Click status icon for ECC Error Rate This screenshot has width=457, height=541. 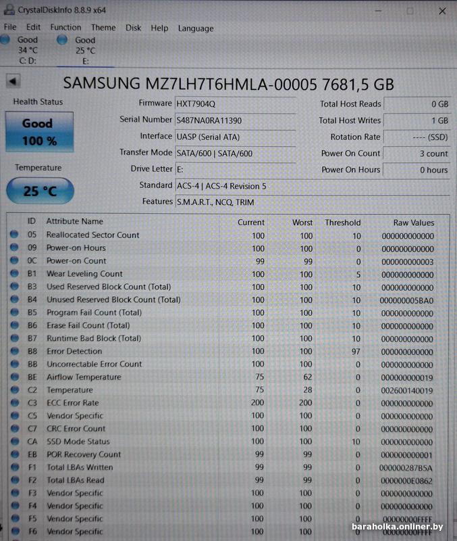pyautogui.click(x=15, y=402)
